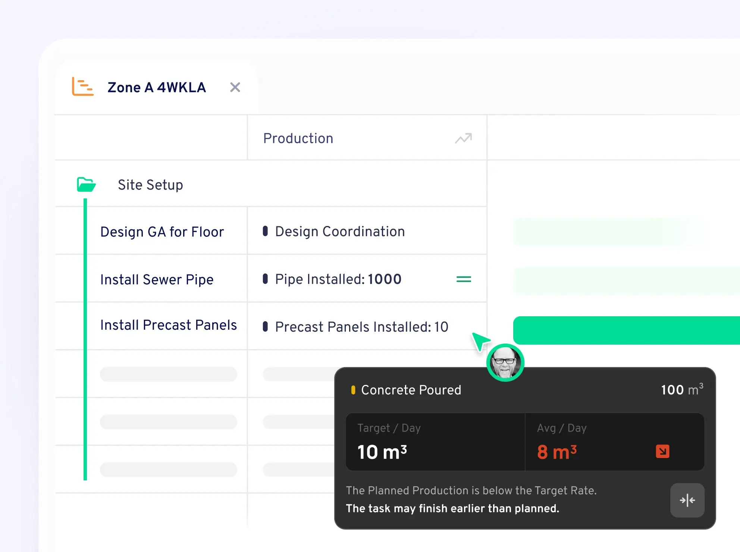Click the Avg / Day 8 m³ value

click(x=557, y=452)
